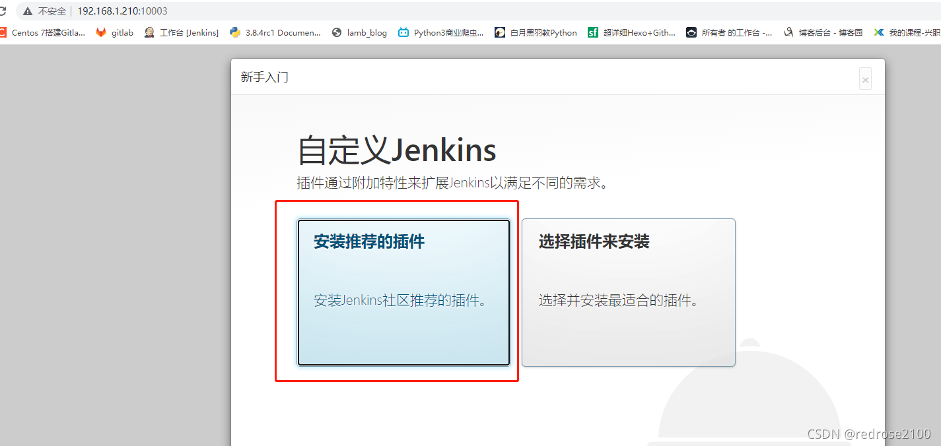Open the 3.8.4rc1 Documen... bookmark
Image resolution: width=941 pixels, height=446 pixels.
tap(275, 32)
